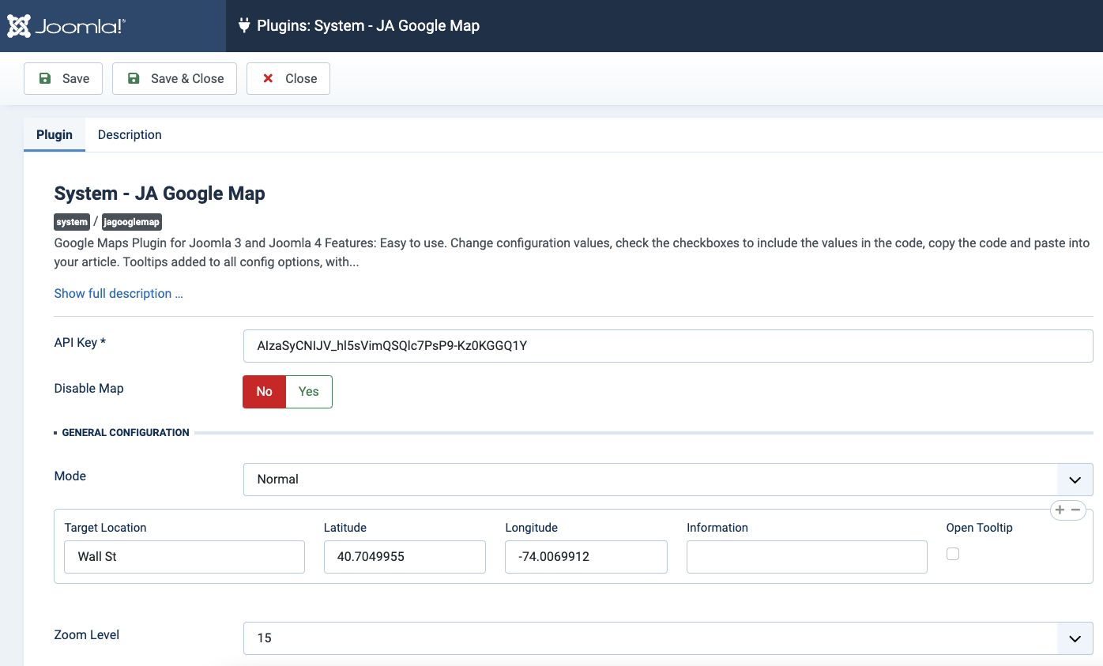The width and height of the screenshot is (1103, 666).
Task: Expand the Mode dropdown
Action: pos(668,480)
